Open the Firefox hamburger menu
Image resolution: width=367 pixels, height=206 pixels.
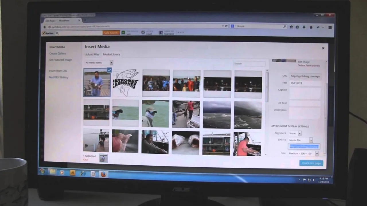tap(330, 27)
